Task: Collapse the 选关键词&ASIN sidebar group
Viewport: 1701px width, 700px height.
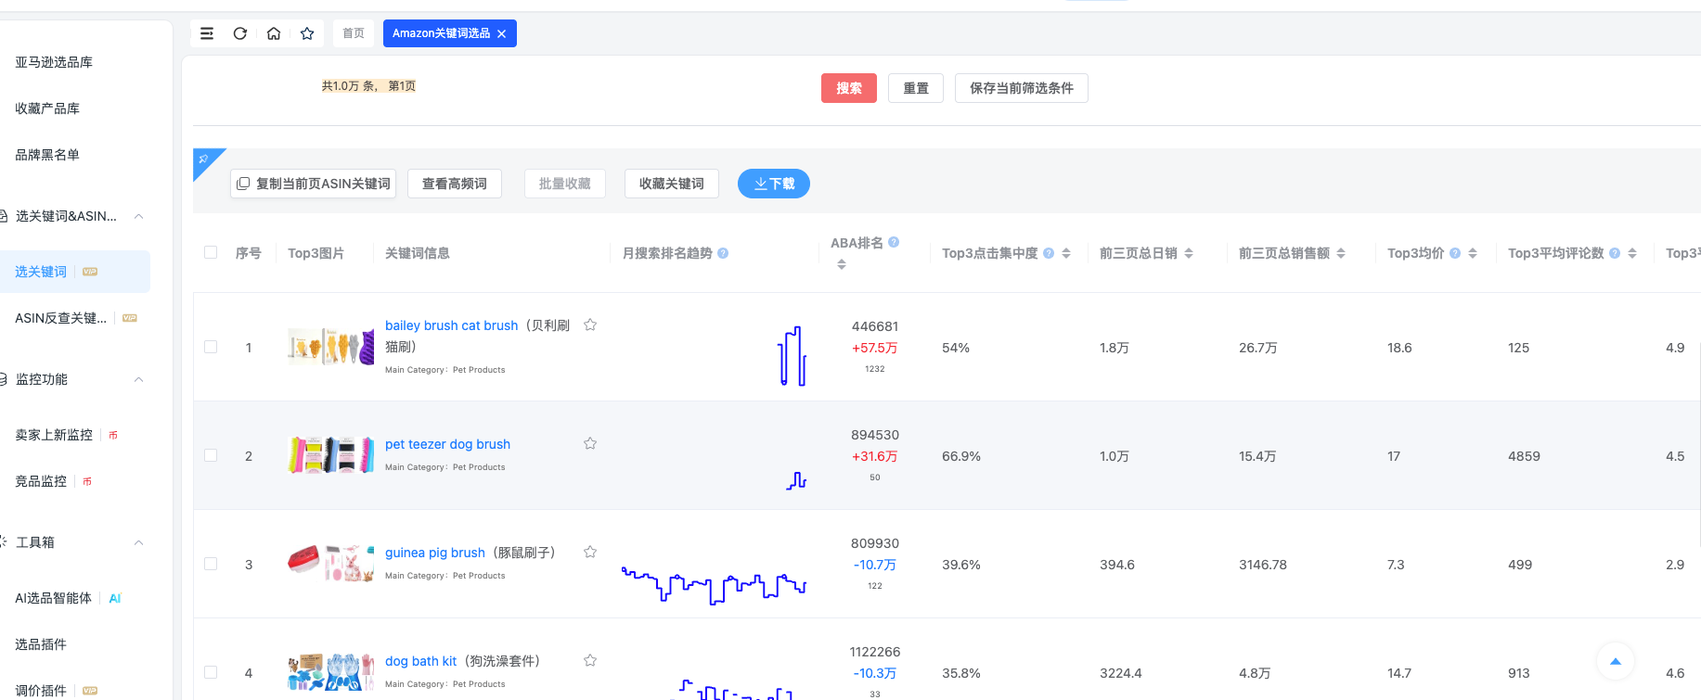Action: pos(138,216)
